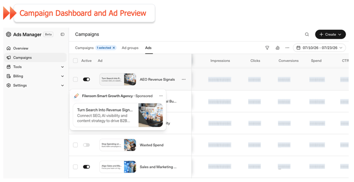This screenshot has width=354, height=182.
Task: Click the Overview home icon
Action: [x=8, y=48]
